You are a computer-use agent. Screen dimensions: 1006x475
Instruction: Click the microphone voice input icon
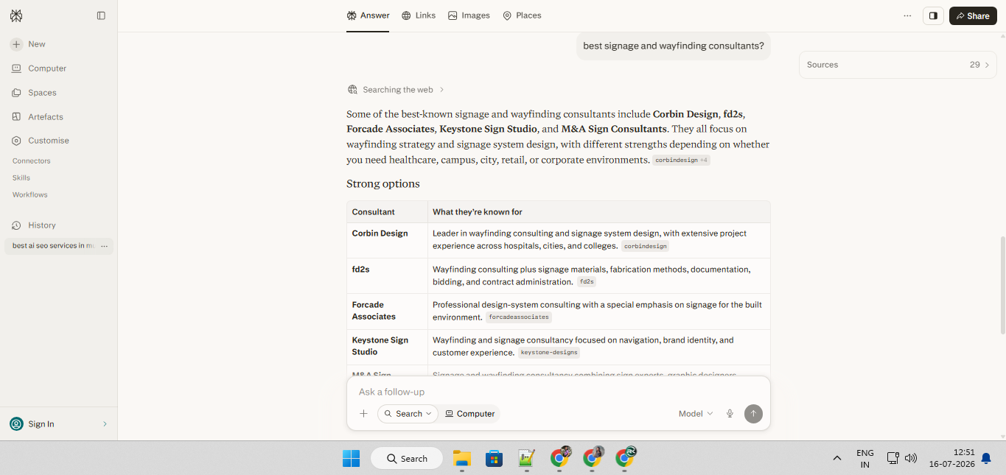pyautogui.click(x=730, y=414)
